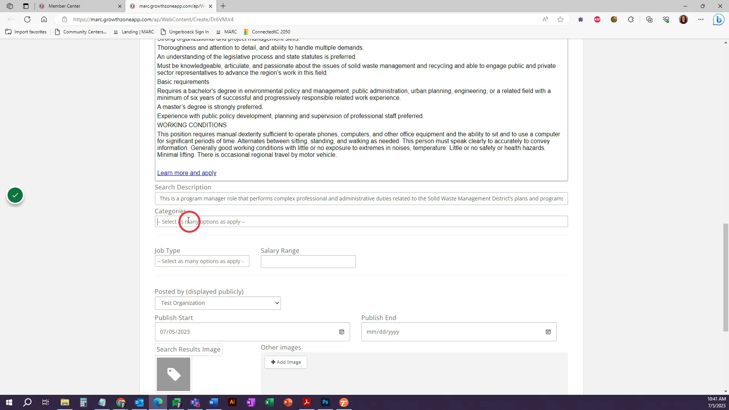Launch Outlook from the taskbar
Viewport: 729px width, 410px height.
[x=139, y=402]
